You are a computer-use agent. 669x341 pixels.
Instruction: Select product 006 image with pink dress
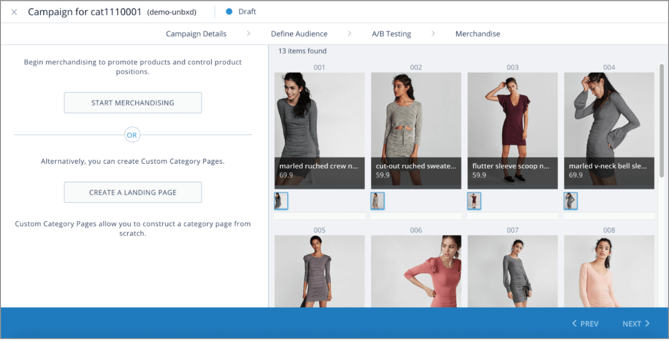coord(416,271)
